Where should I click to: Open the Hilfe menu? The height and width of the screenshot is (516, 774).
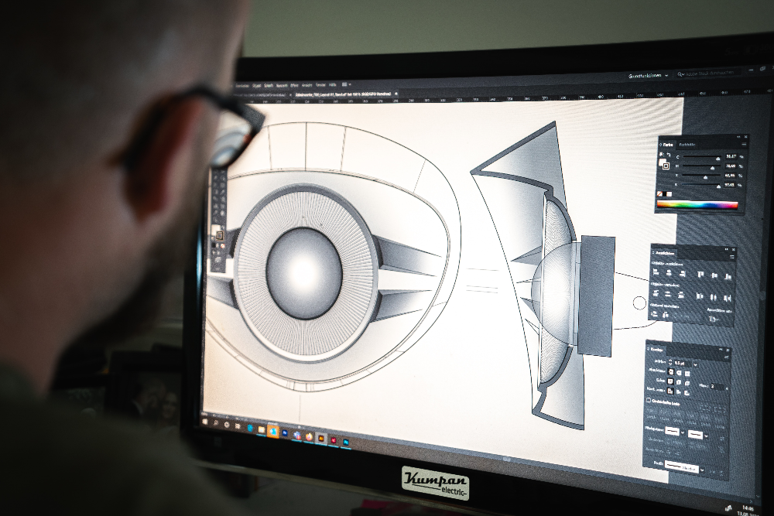coord(332,84)
